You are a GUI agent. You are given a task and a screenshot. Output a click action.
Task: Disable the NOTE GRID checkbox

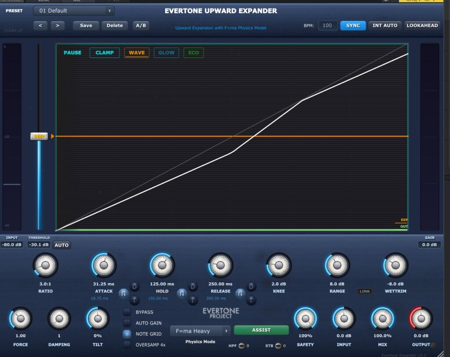pyautogui.click(x=127, y=334)
